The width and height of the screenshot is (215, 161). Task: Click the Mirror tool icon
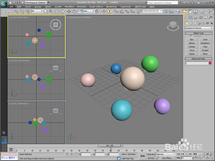pos(166,12)
